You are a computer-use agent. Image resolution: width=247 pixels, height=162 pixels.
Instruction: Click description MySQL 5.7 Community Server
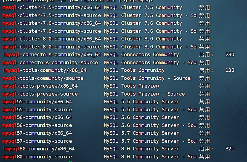141,133
